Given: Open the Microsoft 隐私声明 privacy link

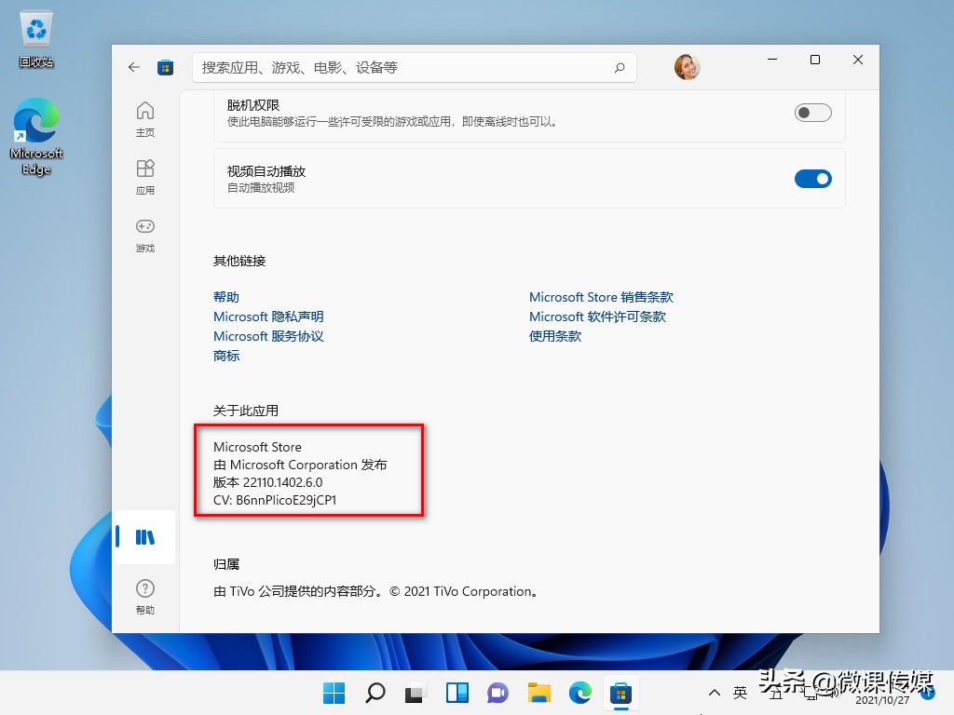Looking at the screenshot, I should click(268, 317).
